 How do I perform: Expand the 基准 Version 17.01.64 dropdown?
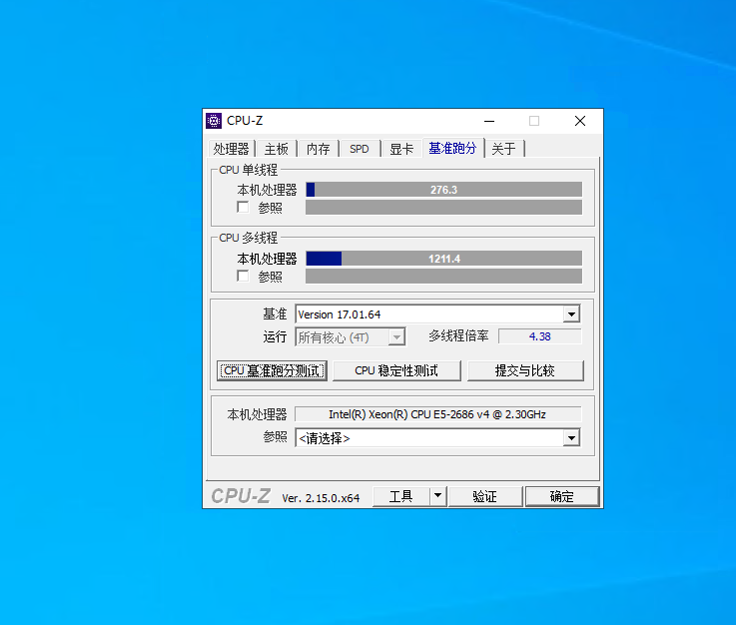tap(571, 313)
